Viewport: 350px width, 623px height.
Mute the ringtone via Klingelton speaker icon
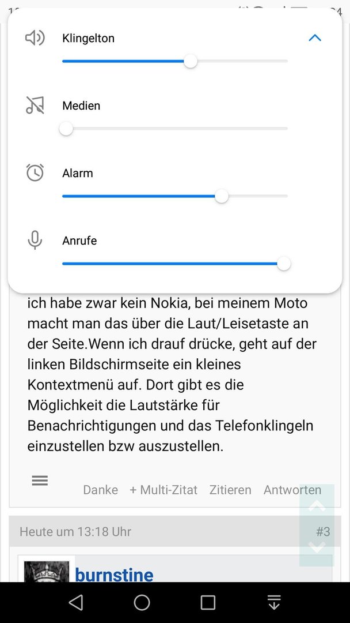pyautogui.click(x=35, y=38)
